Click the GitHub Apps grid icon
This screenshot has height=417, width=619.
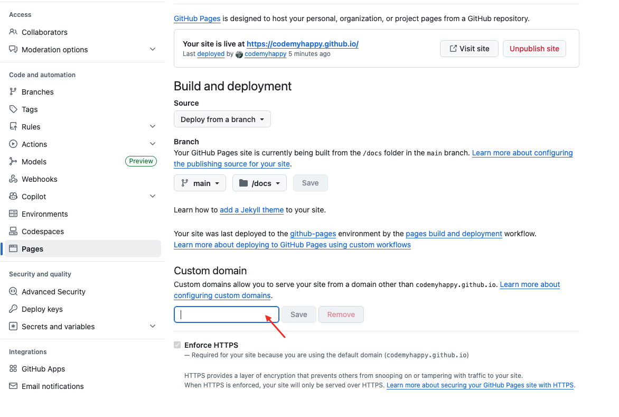click(x=13, y=368)
